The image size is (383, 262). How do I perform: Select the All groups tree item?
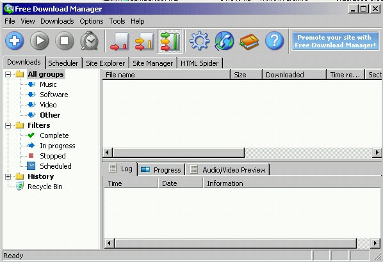[46, 74]
